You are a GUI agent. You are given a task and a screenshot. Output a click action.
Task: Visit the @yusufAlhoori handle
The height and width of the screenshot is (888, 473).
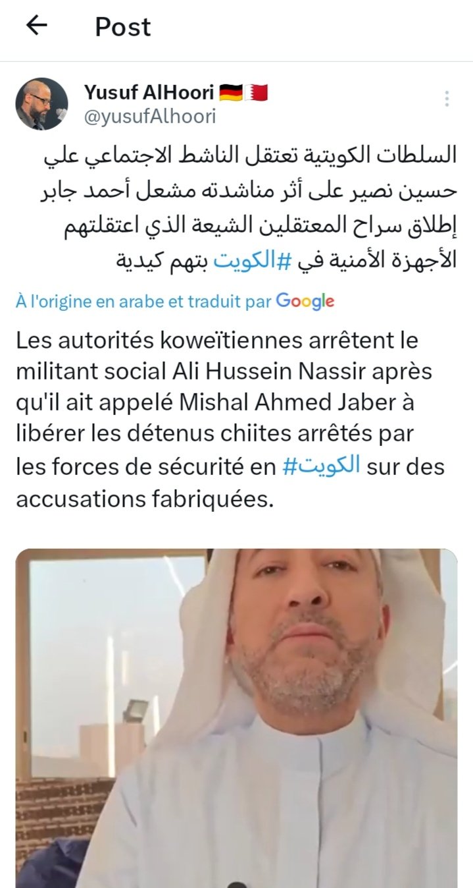(x=150, y=117)
